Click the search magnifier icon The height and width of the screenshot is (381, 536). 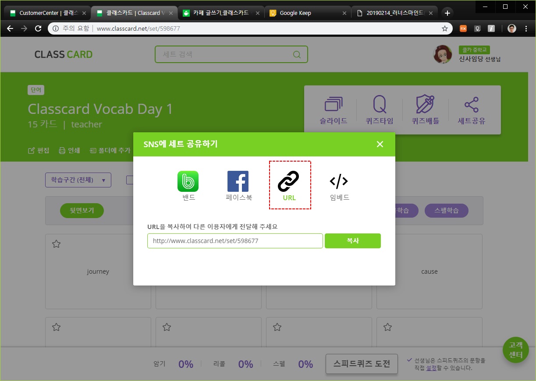click(297, 55)
